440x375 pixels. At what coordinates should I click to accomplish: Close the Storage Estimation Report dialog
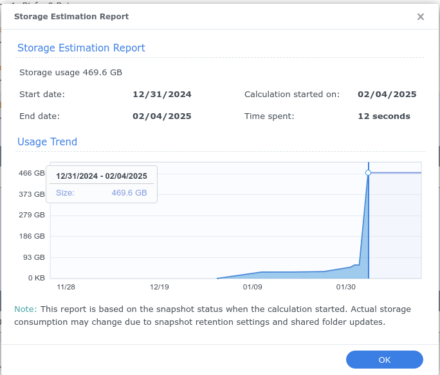click(420, 17)
